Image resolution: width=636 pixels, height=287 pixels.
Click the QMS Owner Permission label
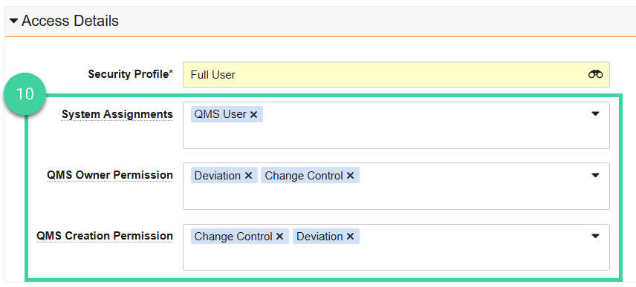point(110,175)
